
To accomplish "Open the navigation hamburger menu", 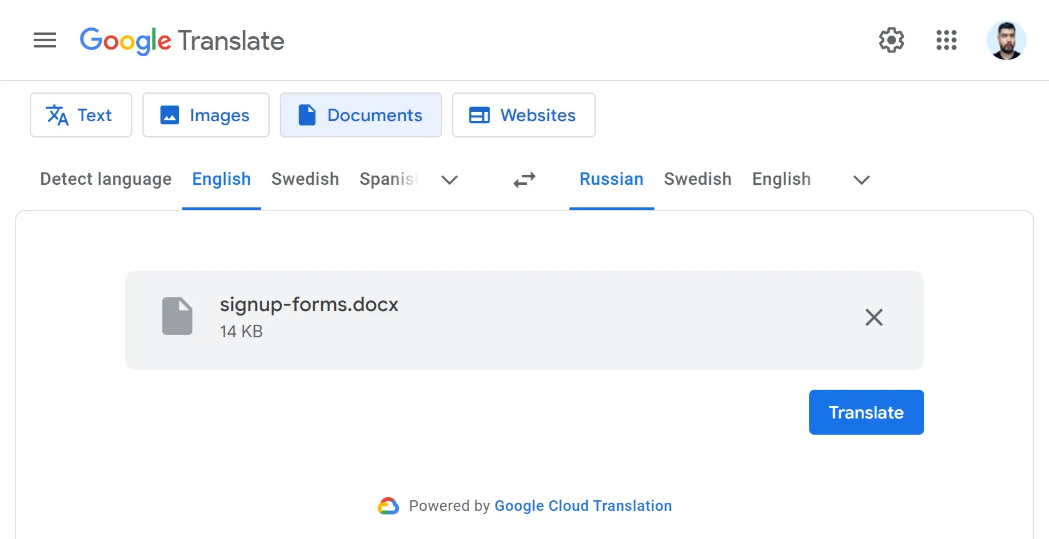I will pos(44,40).
